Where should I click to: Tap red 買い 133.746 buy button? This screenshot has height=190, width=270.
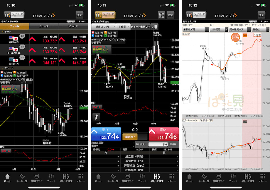click(163, 134)
